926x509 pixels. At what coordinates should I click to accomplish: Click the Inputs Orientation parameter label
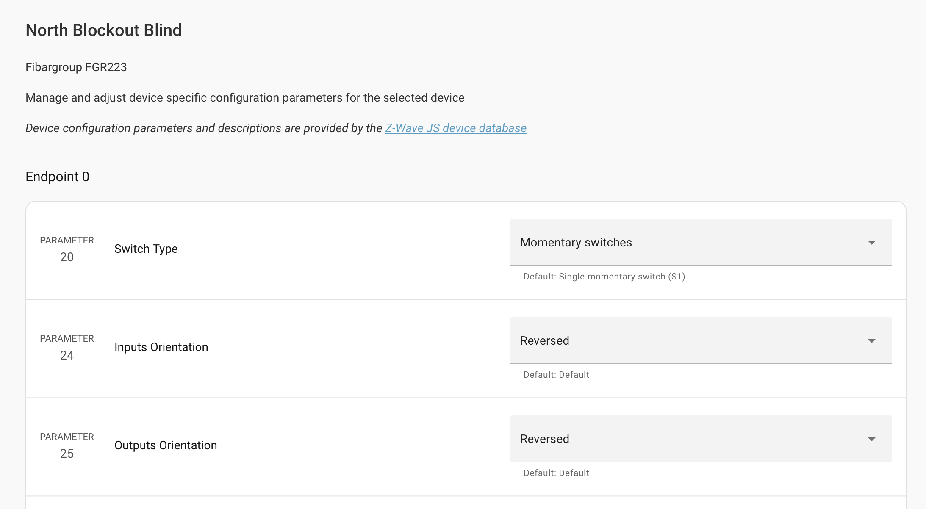(x=161, y=347)
